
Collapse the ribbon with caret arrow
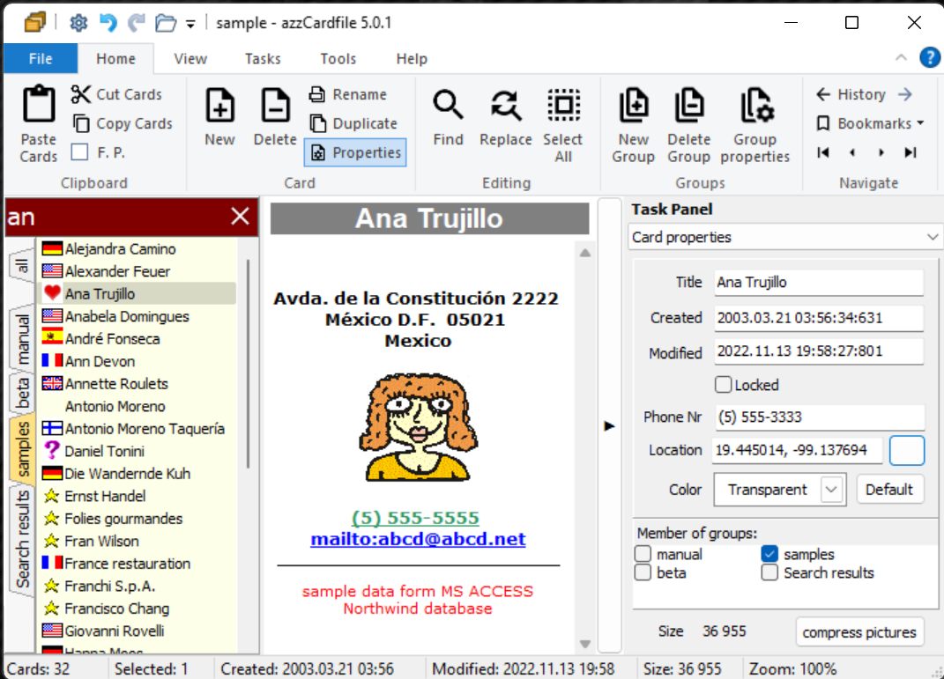901,58
